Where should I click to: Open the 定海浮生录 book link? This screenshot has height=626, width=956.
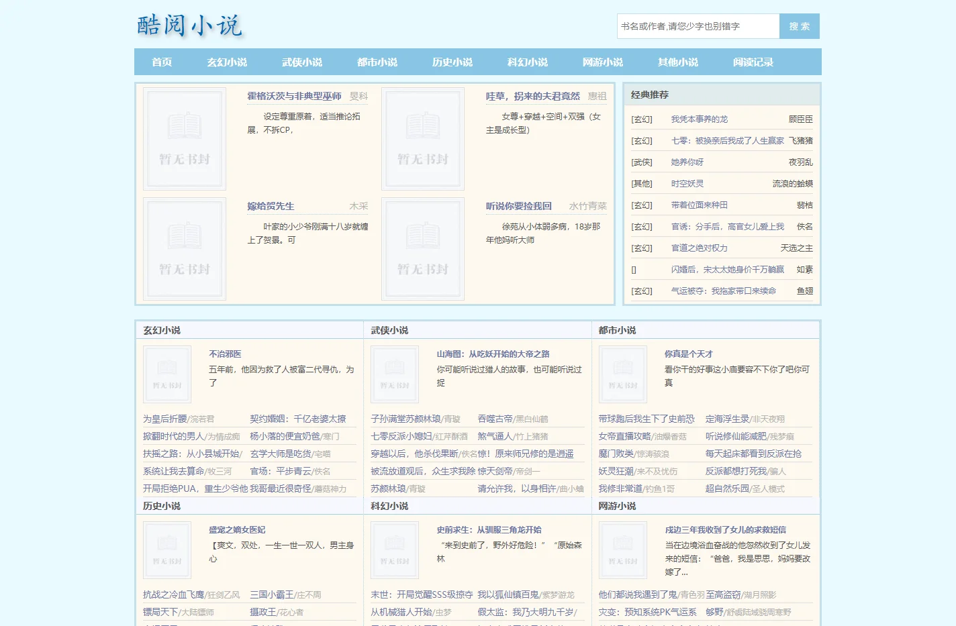(728, 419)
